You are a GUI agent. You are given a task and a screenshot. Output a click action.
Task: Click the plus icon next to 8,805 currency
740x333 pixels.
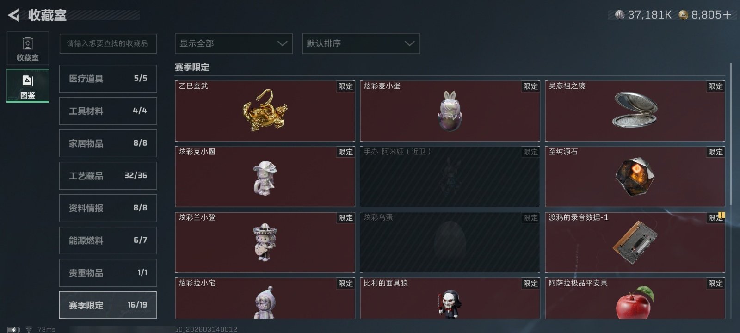tap(727, 15)
